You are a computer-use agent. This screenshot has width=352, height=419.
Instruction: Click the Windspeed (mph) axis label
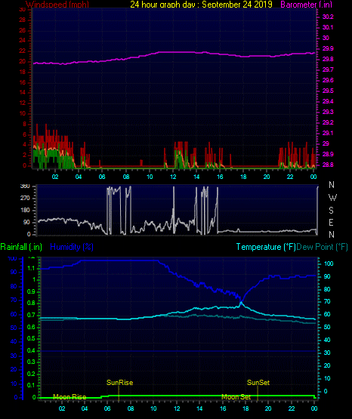[57, 5]
